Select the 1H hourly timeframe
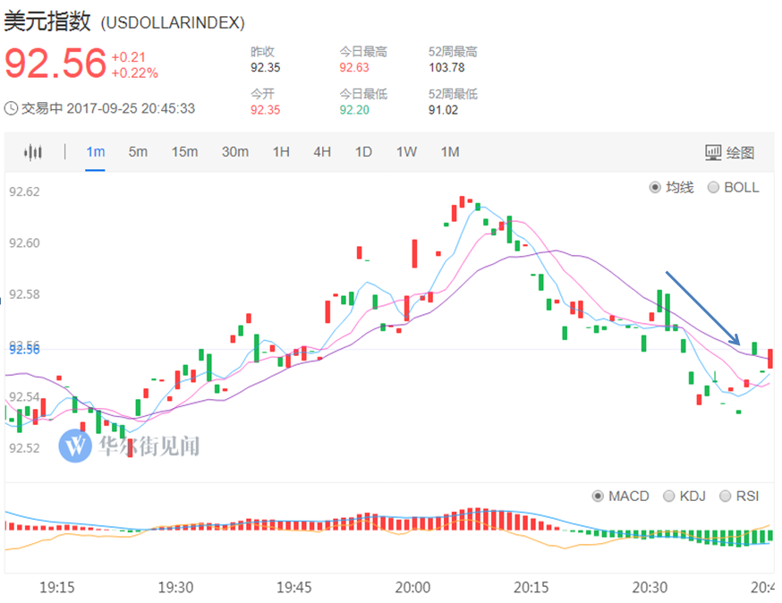The image size is (782, 603). (280, 152)
